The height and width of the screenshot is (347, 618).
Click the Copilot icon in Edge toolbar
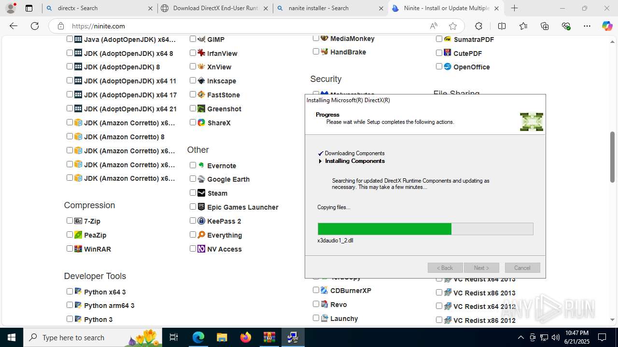(x=607, y=26)
